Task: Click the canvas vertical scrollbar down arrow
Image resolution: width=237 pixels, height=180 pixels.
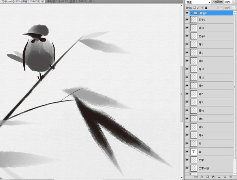Action: pos(182,177)
